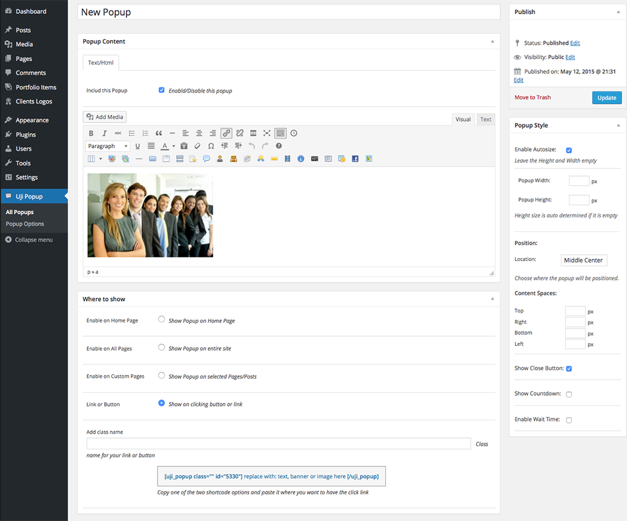
Task: Apply italic formatting
Action: coord(105,133)
